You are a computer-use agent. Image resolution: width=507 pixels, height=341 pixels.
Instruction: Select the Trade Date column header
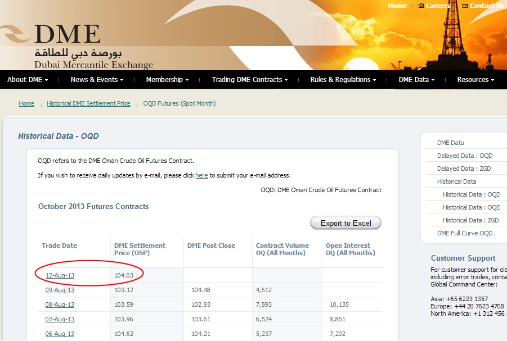click(x=60, y=245)
